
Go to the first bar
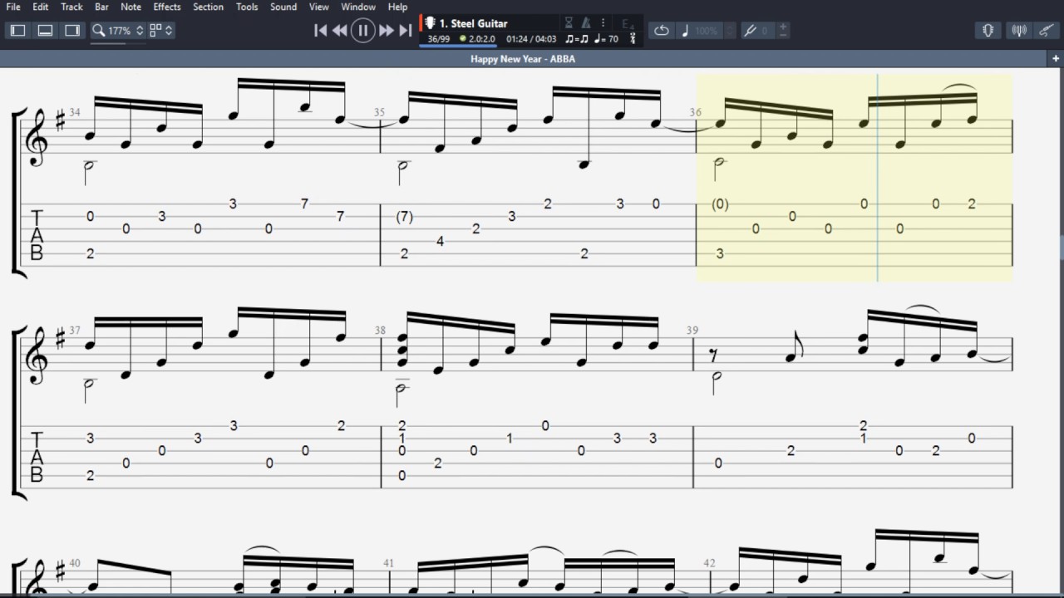pos(320,31)
